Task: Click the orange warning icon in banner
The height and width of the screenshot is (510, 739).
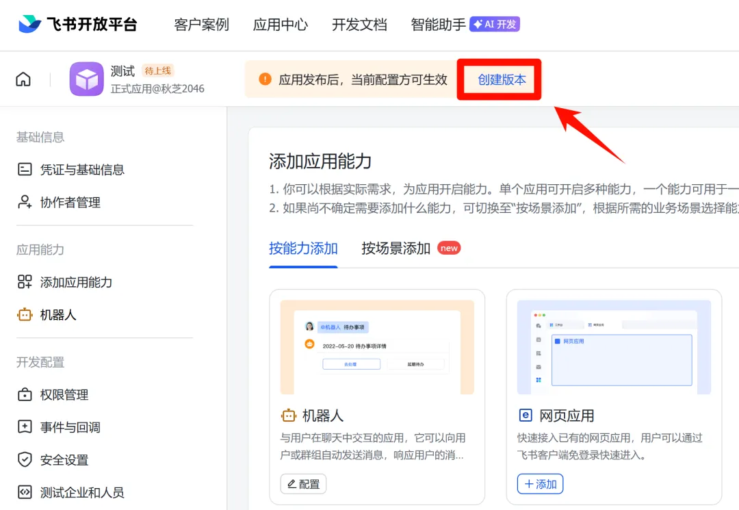Action: click(265, 79)
